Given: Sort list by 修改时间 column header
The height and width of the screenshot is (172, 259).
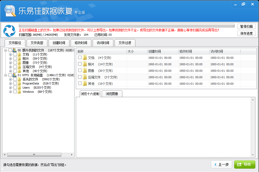Looking at the screenshot, I should [x=194, y=51].
